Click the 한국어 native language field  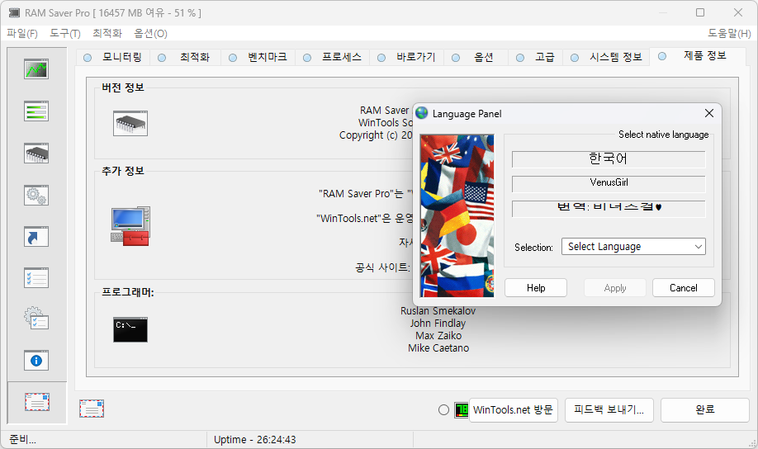point(609,159)
